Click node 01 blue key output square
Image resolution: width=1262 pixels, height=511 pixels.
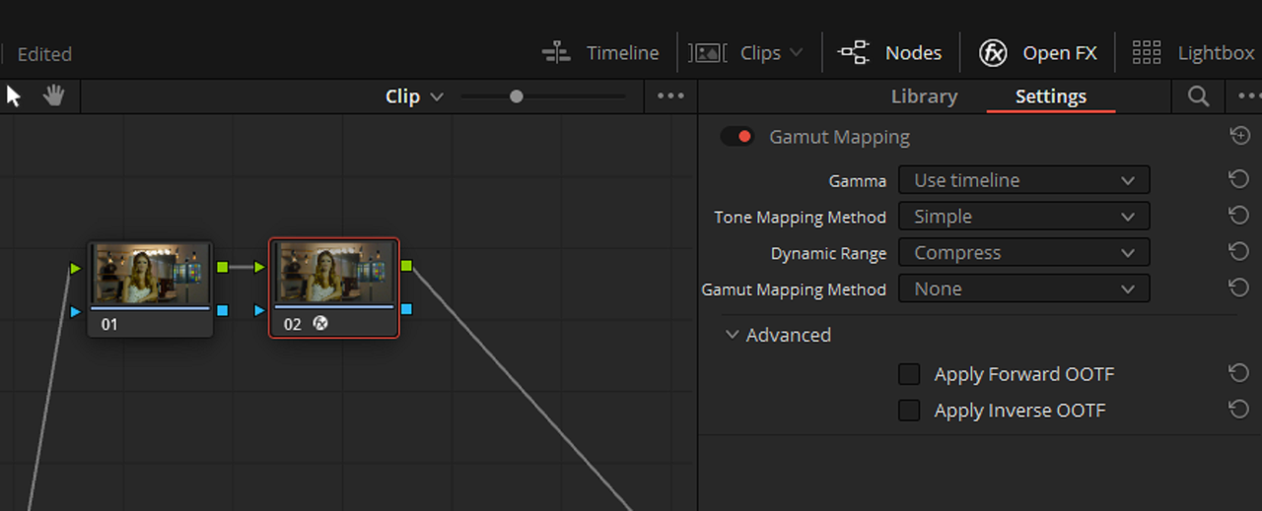coord(222,310)
